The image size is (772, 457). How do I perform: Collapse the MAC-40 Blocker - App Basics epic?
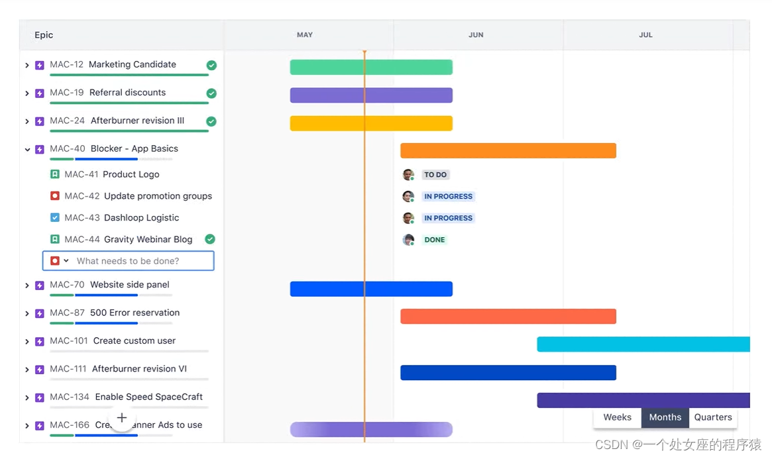tap(26, 149)
